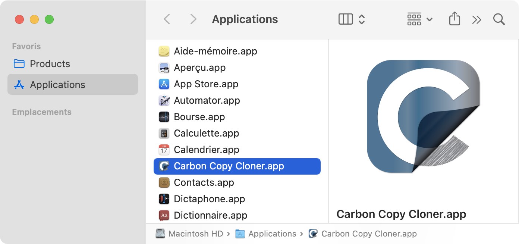Viewport: 519px width, 244px height.
Task: Show more toolbar items chevrons
Action: [x=476, y=20]
